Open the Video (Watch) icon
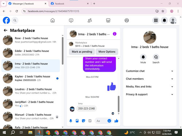182x136 pixels. [x=71, y=20]
